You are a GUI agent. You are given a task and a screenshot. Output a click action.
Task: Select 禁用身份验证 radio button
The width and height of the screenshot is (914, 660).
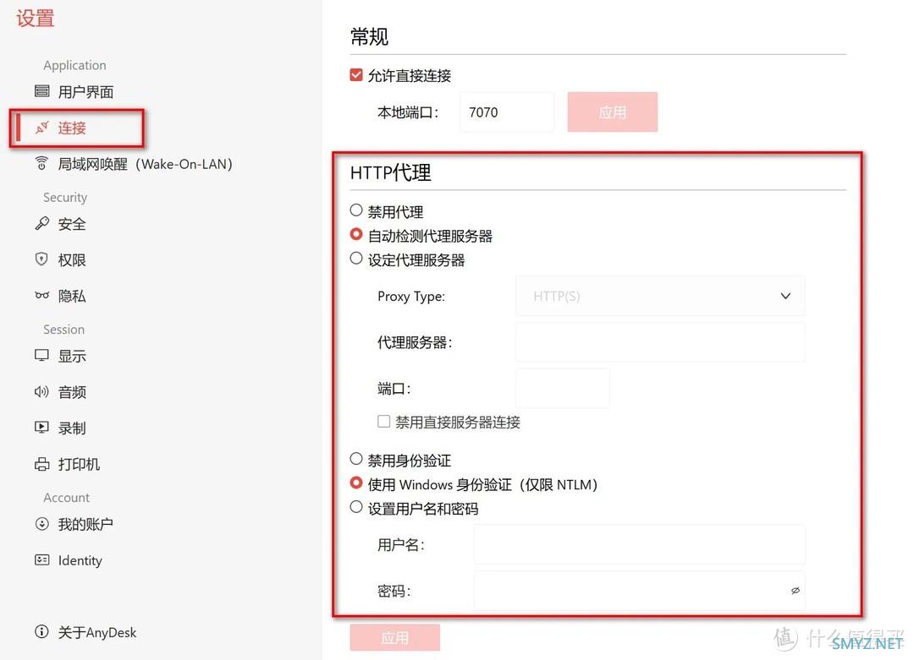(x=356, y=459)
